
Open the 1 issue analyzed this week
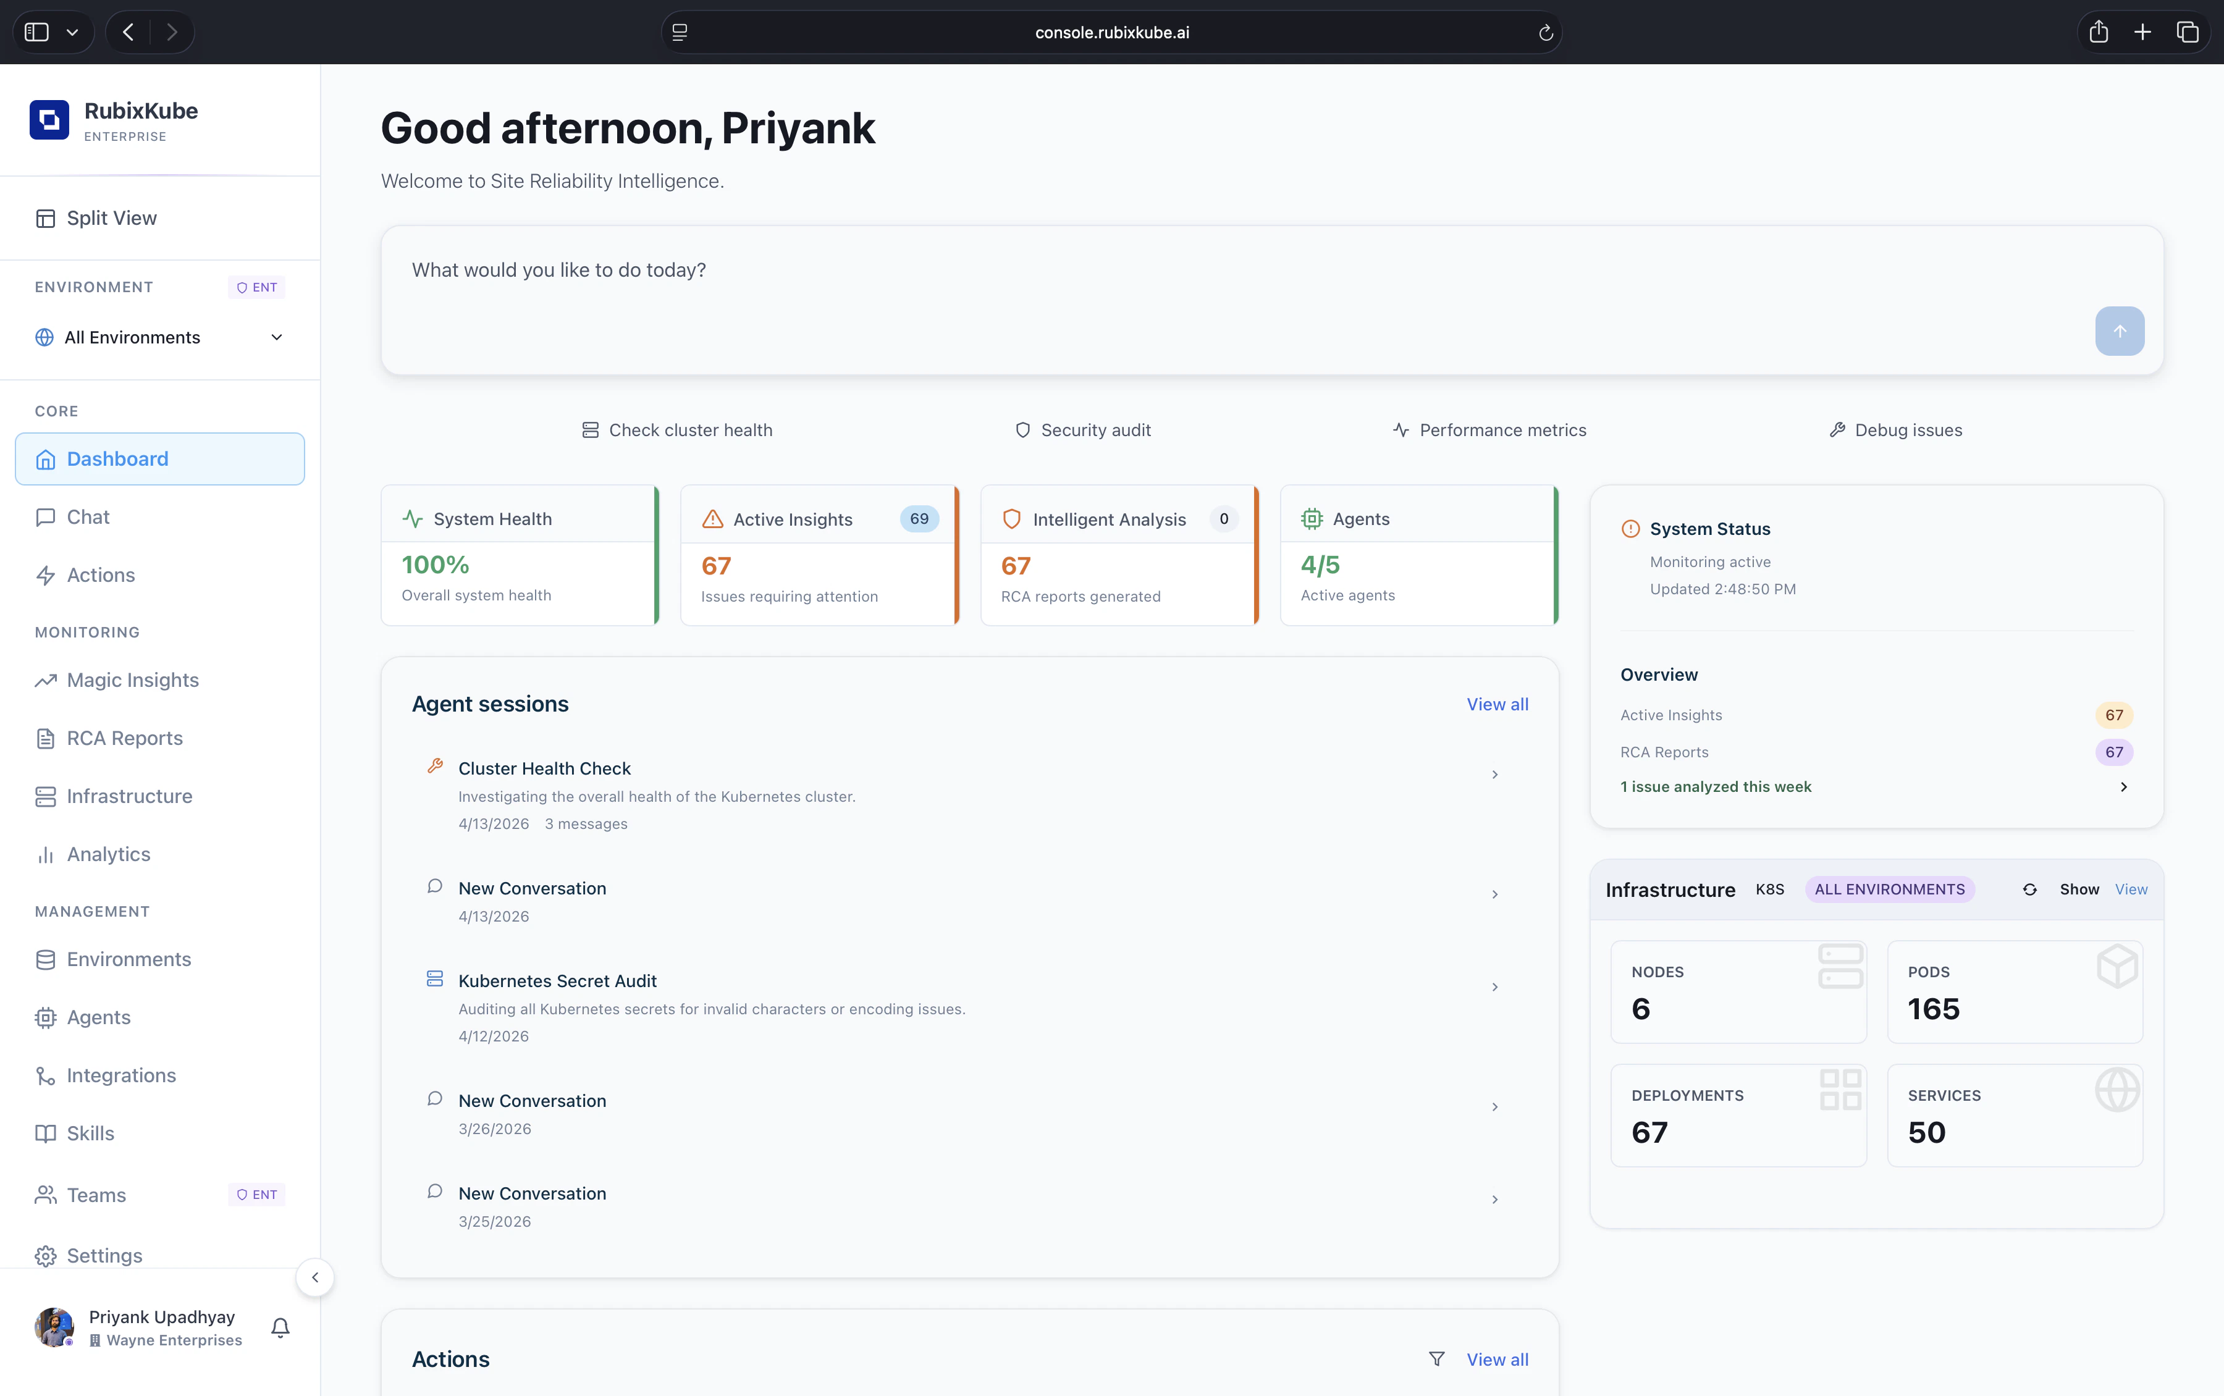(1875, 786)
